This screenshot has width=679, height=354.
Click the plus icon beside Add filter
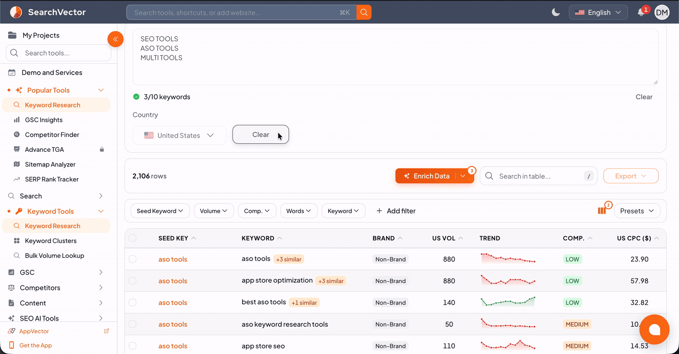[x=379, y=211]
